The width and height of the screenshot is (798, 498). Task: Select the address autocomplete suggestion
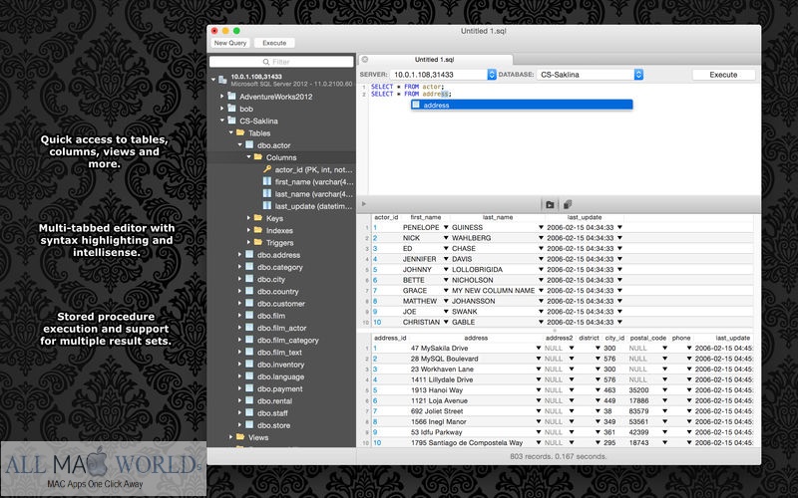point(522,105)
